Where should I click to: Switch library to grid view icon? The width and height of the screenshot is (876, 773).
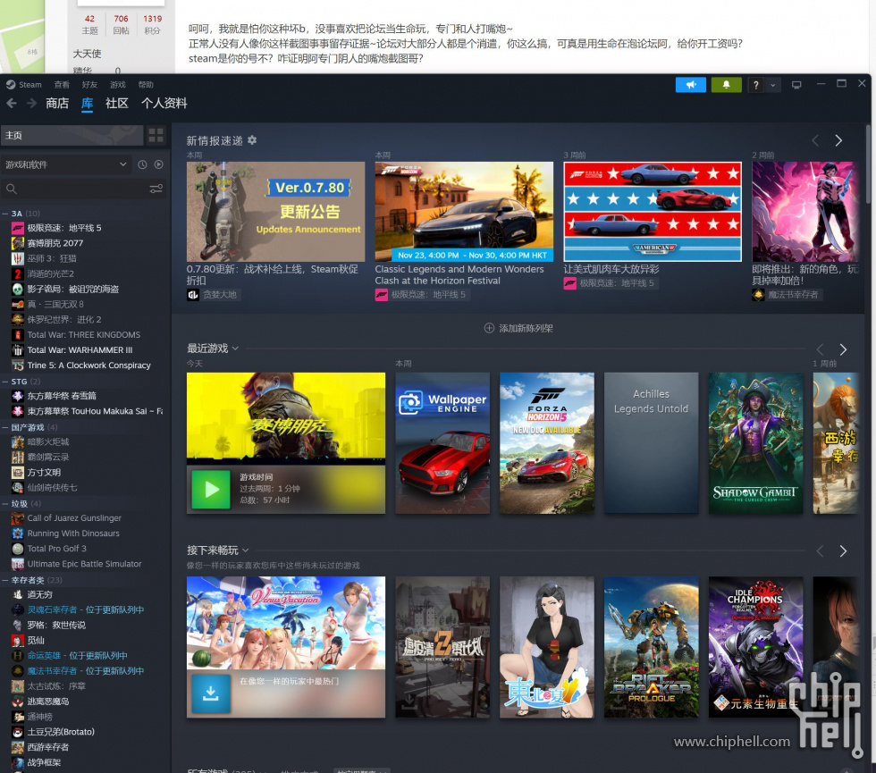click(156, 135)
